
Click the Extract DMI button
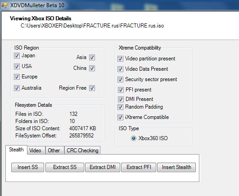coord(103,167)
